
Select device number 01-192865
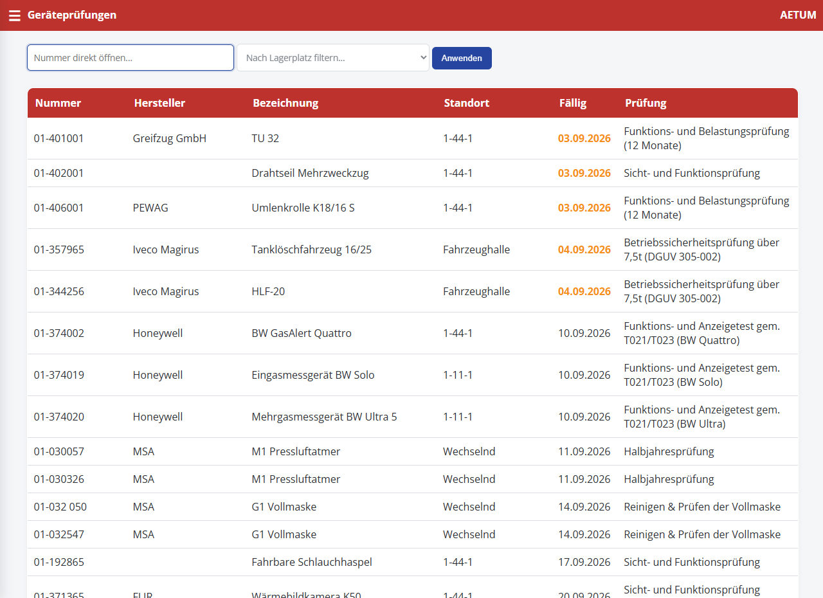click(59, 562)
